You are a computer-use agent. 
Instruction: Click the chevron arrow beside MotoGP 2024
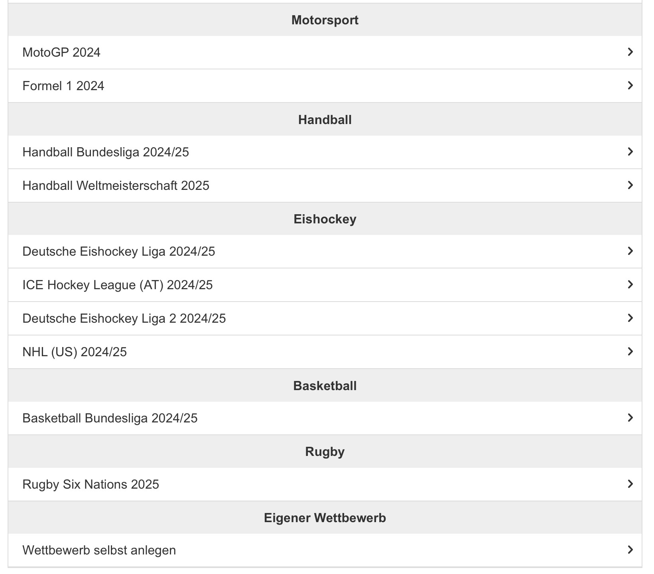click(x=630, y=52)
